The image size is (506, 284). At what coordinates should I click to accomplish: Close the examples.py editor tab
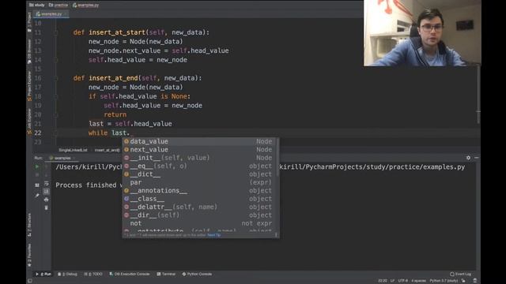coord(66,14)
